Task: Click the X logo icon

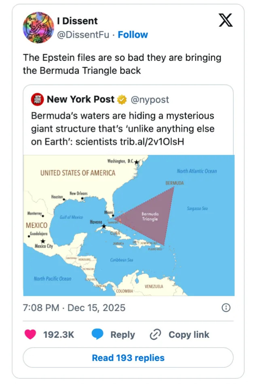Action: pos(226,20)
